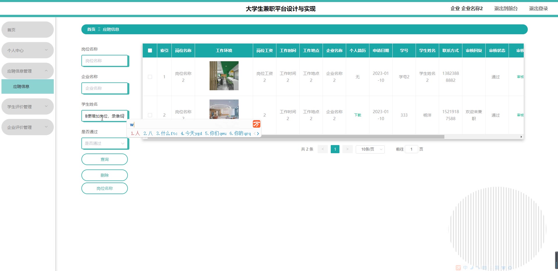Expand the 个人中心 sidebar menu
Image resolution: width=558 pixels, height=271 pixels.
tap(28, 50)
